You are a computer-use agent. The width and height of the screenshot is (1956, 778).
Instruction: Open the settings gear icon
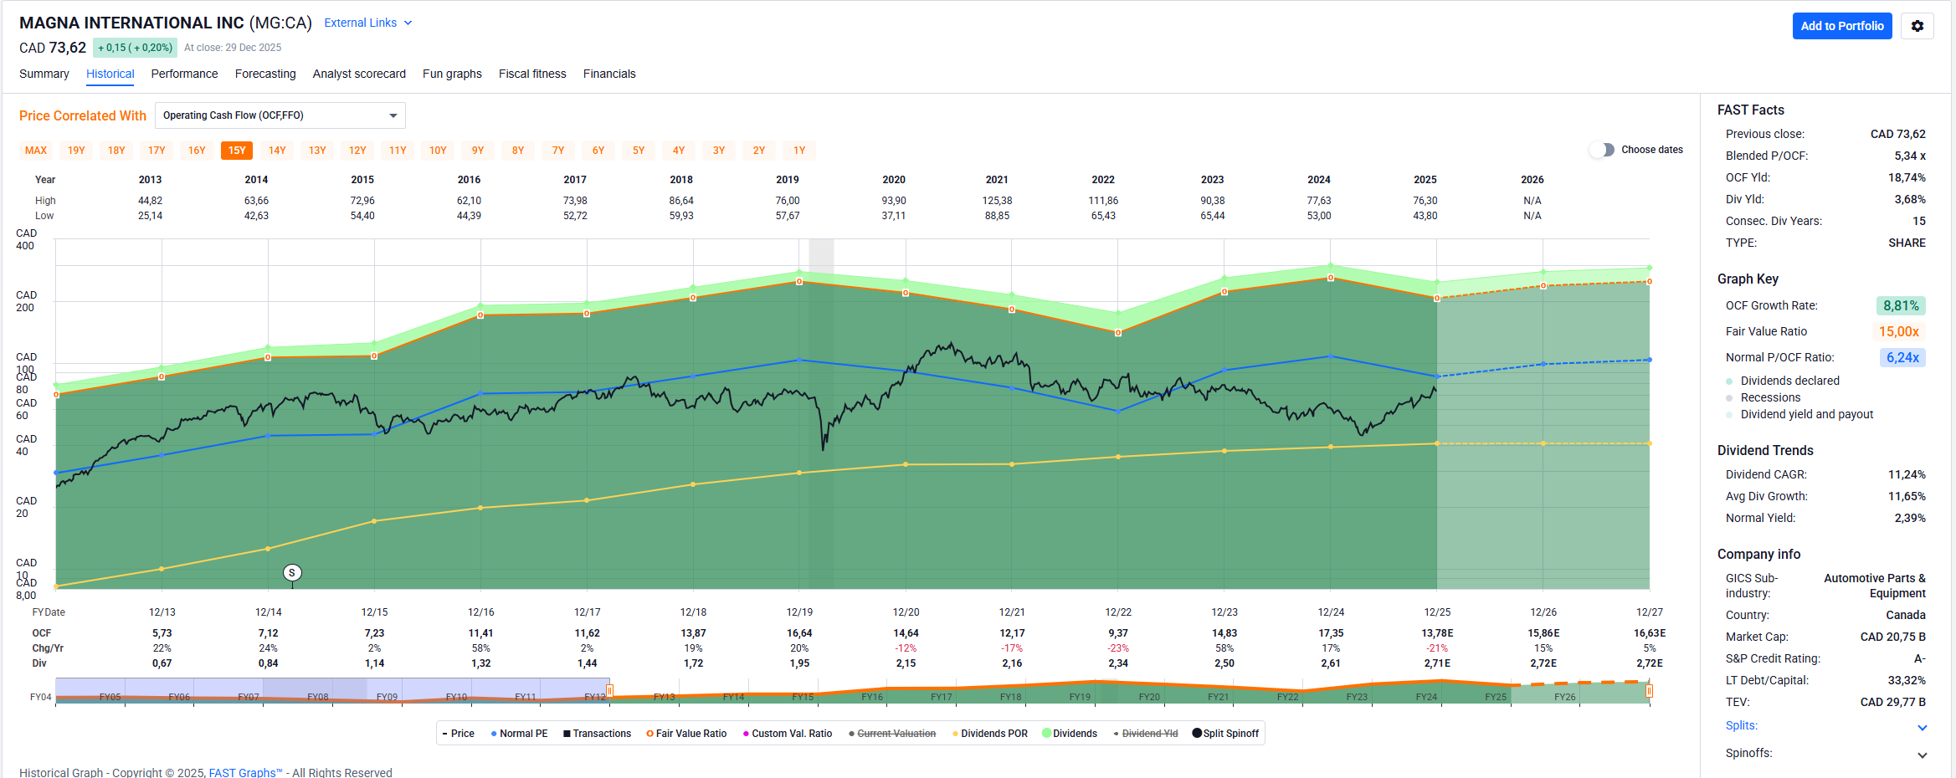tap(1917, 26)
